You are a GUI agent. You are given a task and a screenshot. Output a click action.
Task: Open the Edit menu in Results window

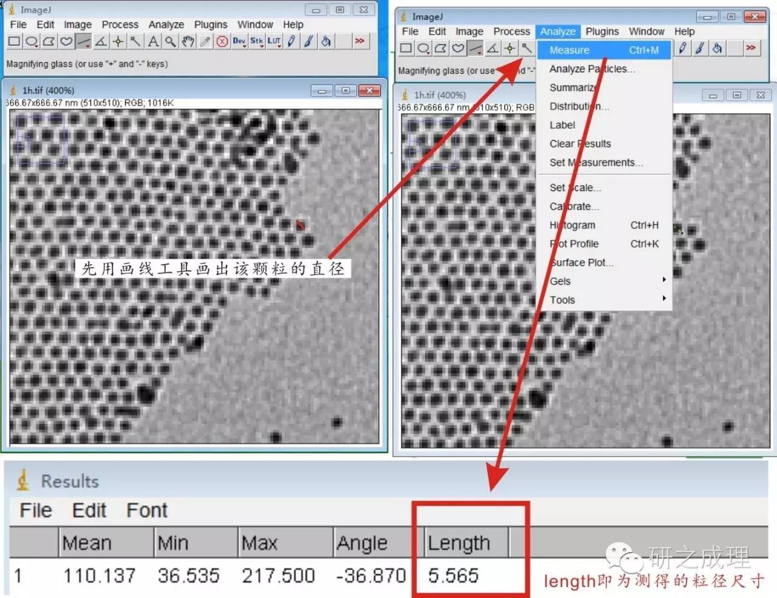pyautogui.click(x=89, y=511)
